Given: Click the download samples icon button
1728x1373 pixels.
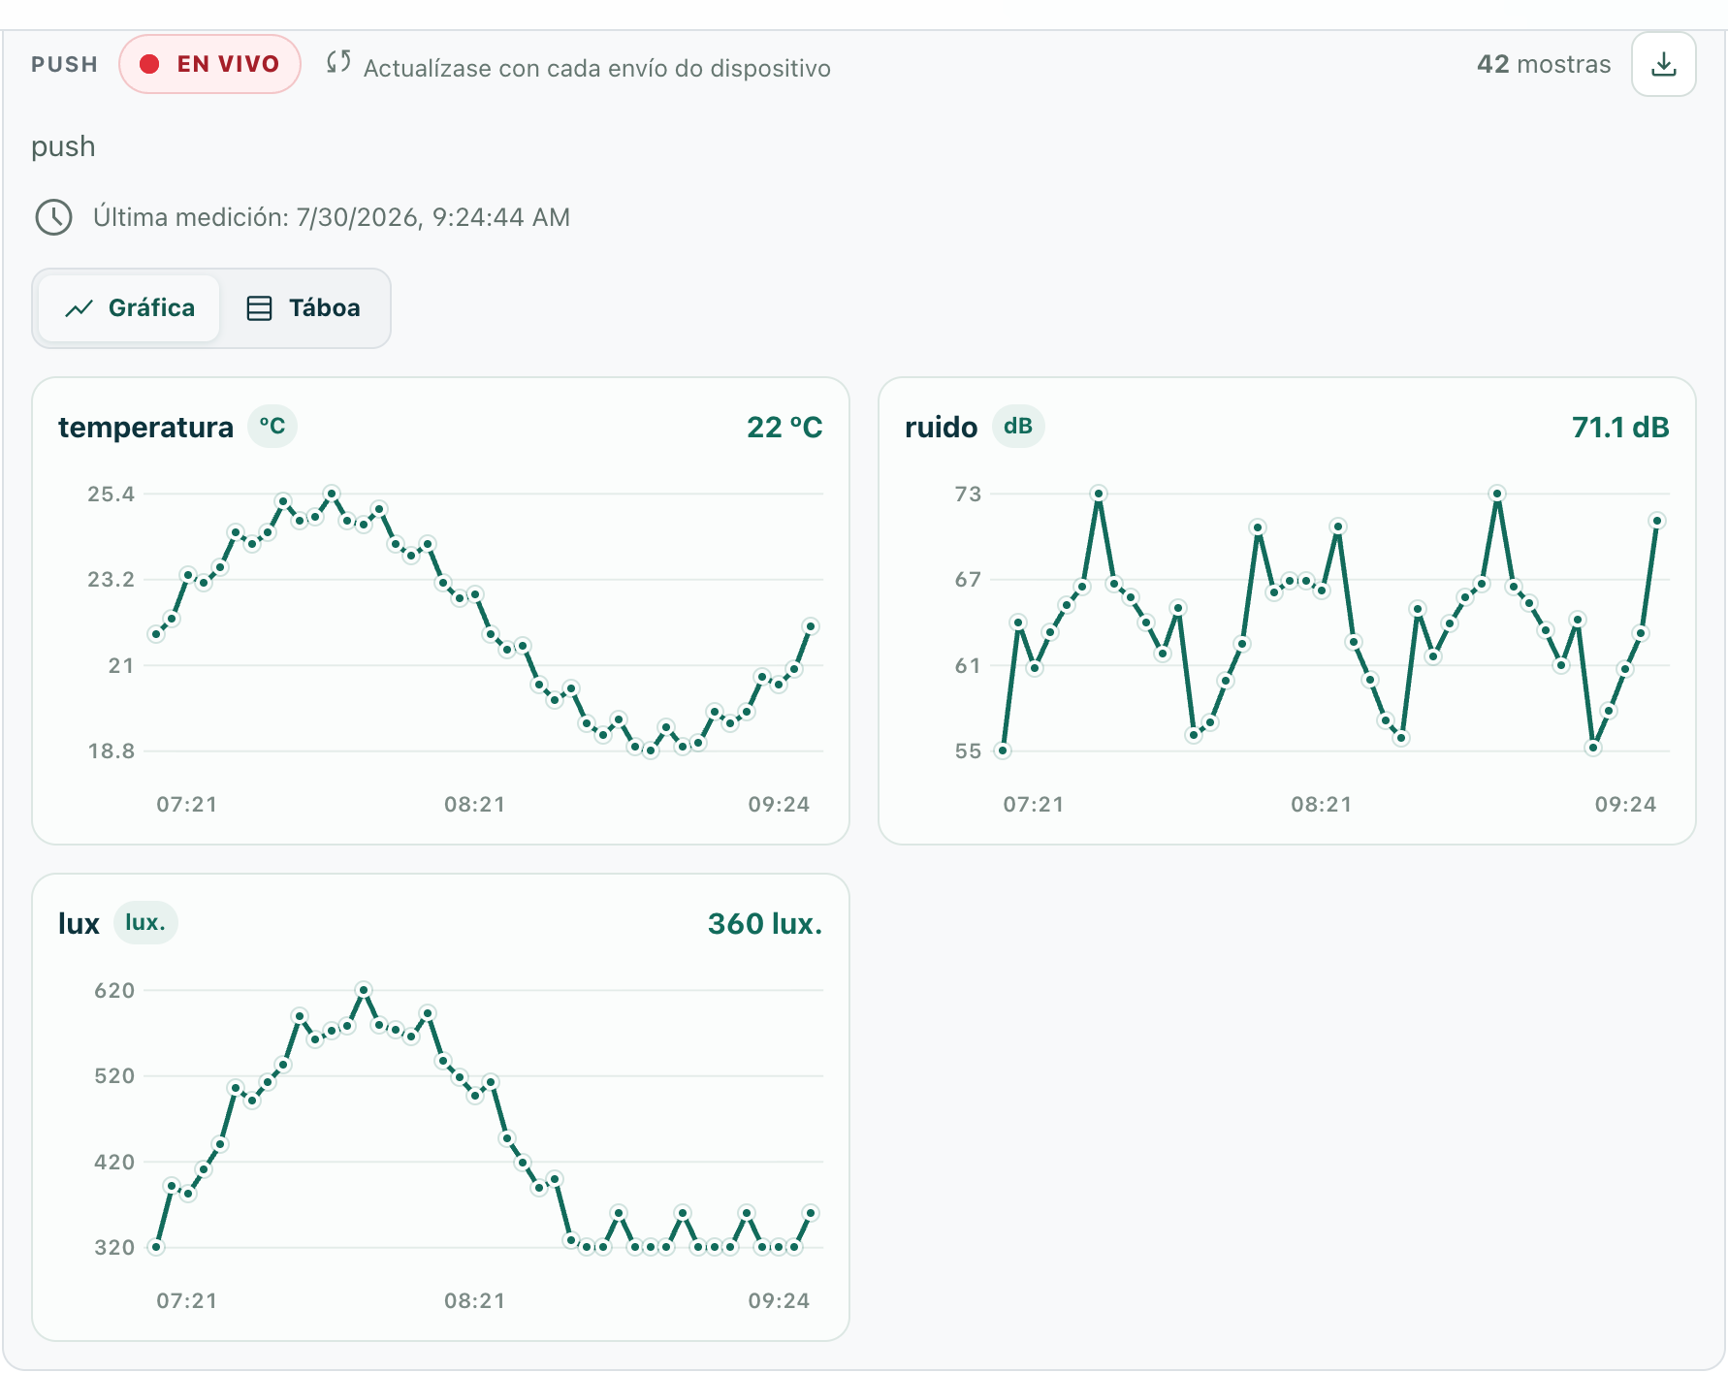Looking at the screenshot, I should [1663, 64].
